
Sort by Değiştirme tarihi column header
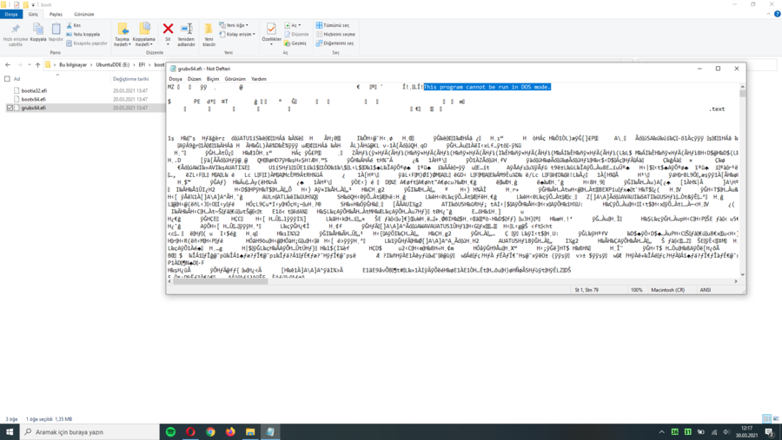point(130,79)
